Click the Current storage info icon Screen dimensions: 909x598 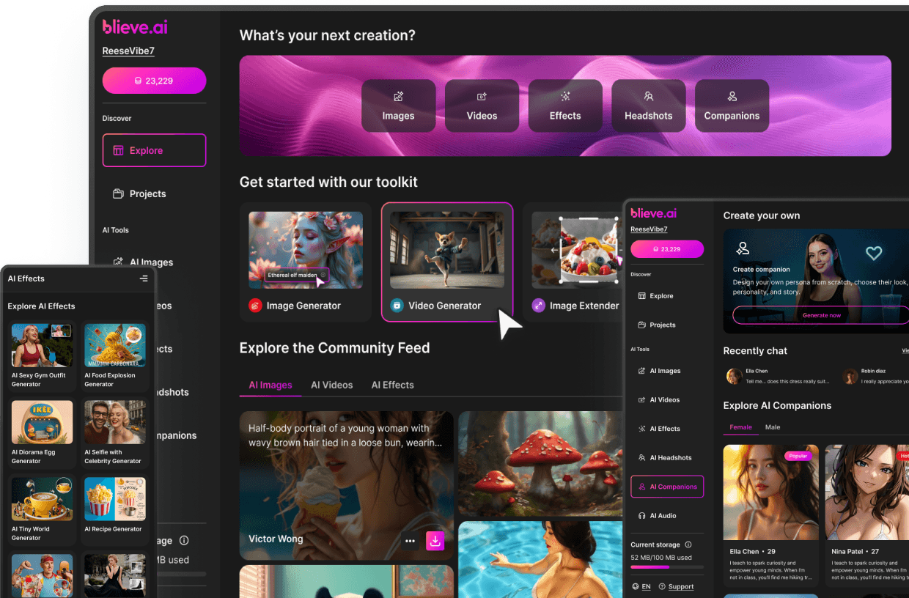pyautogui.click(x=688, y=545)
